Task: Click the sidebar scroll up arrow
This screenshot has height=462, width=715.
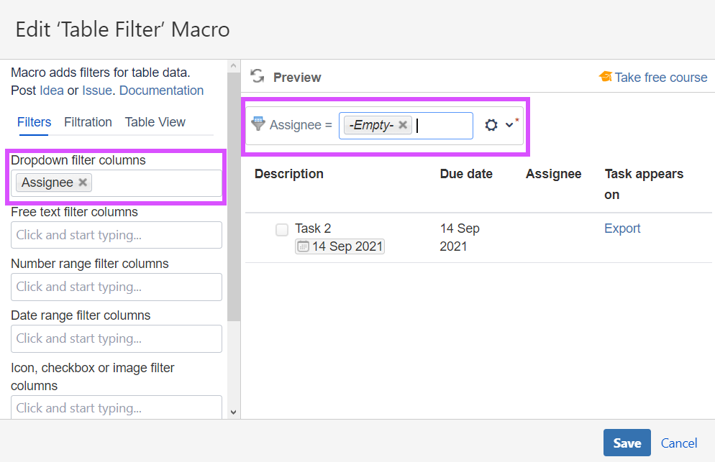Action: point(234,65)
